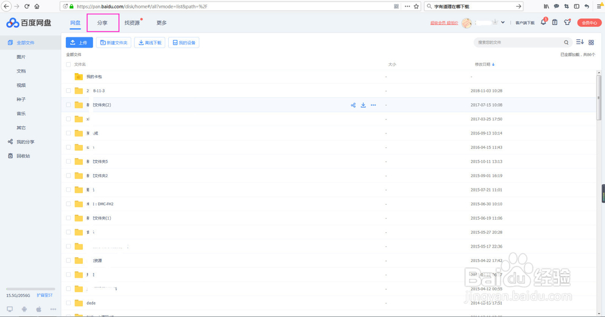Switch to grid view icon
Viewport: 605px width, 317px height.
pos(591,42)
